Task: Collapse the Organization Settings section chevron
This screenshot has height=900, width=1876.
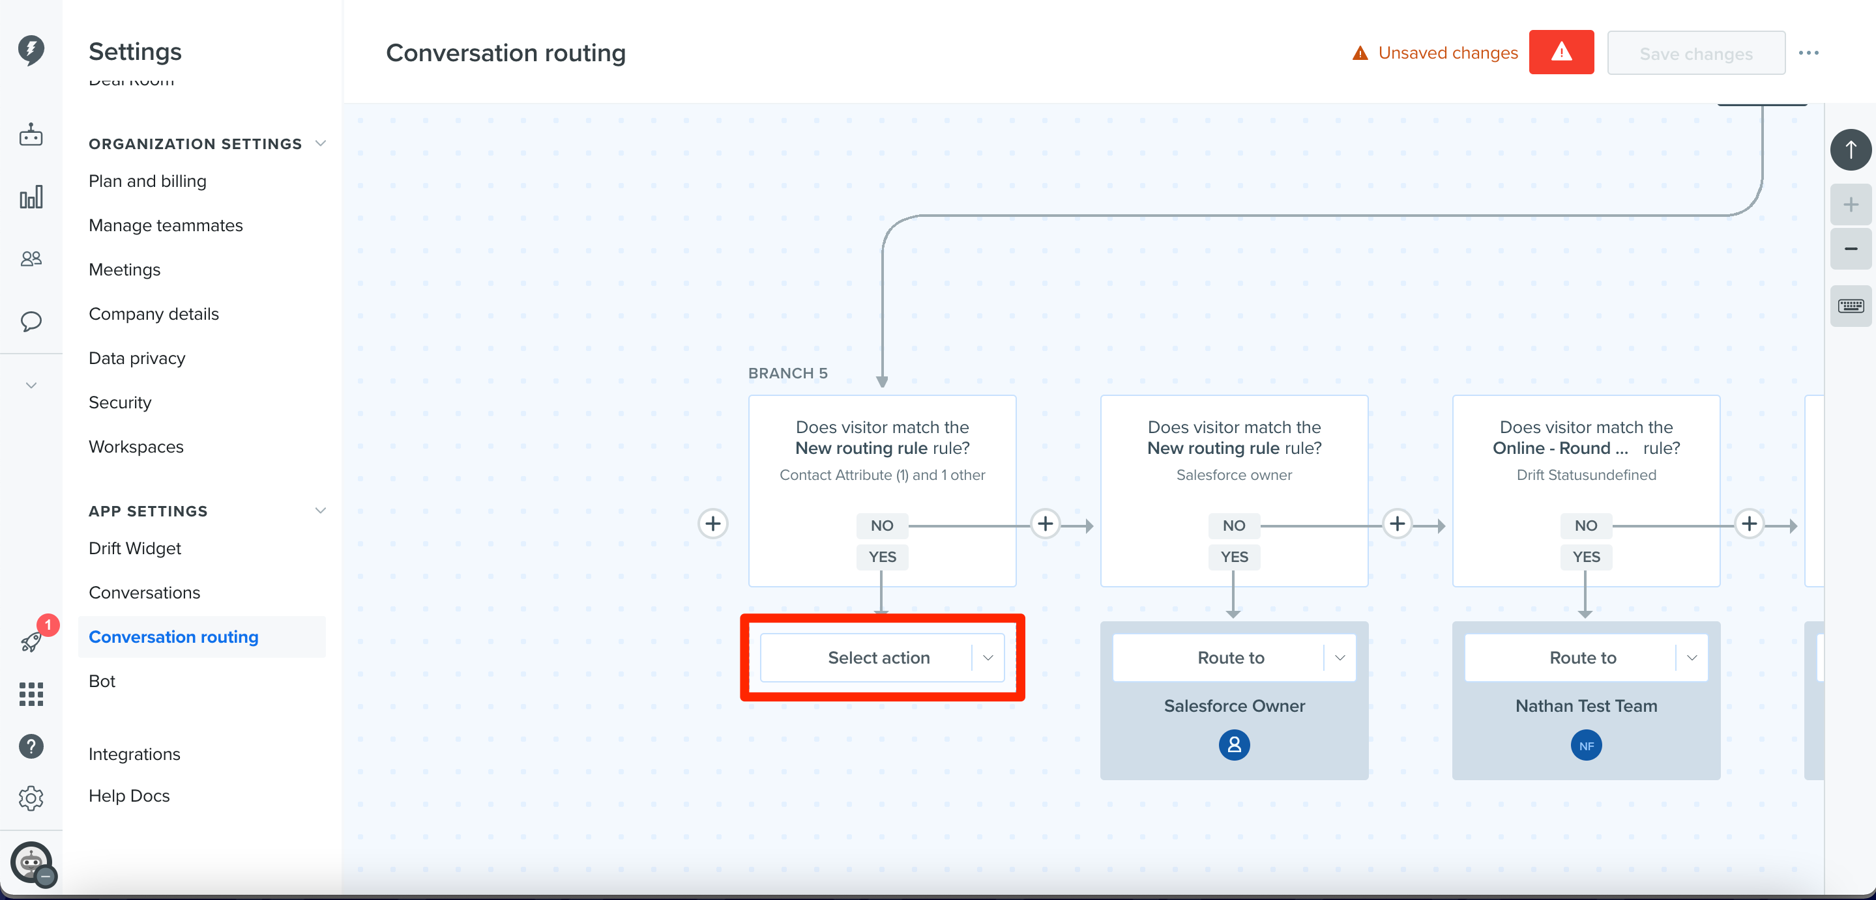Action: 319,143
